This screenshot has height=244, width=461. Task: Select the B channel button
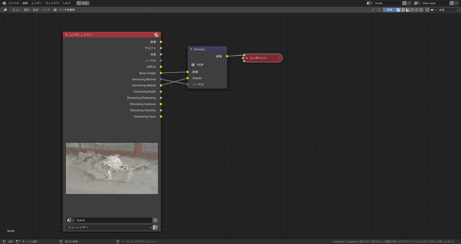click(x=421, y=10)
